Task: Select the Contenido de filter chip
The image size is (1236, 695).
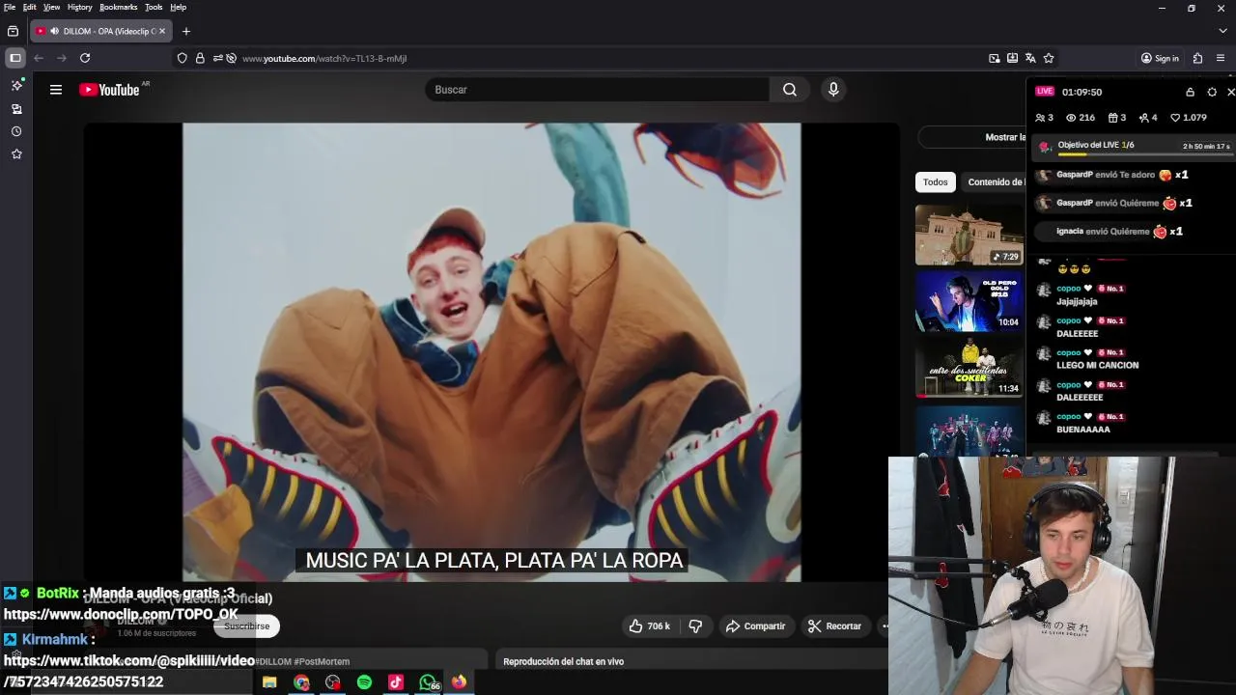Action: point(995,181)
